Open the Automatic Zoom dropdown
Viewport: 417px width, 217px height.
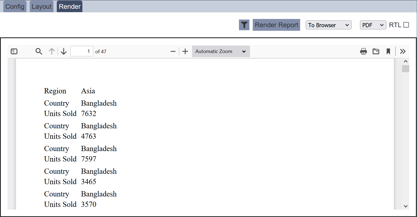coord(221,51)
